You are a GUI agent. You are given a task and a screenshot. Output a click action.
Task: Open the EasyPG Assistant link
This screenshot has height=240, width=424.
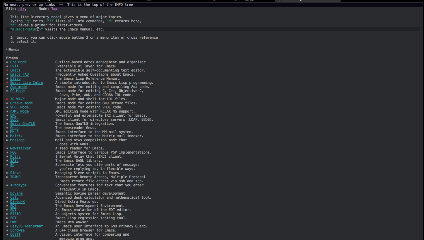coord(27,226)
